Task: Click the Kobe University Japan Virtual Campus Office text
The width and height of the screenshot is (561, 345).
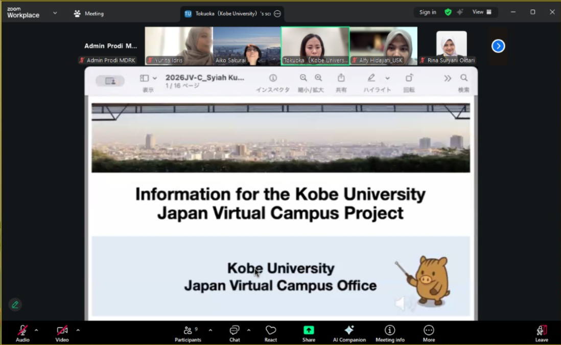Action: [280, 277]
